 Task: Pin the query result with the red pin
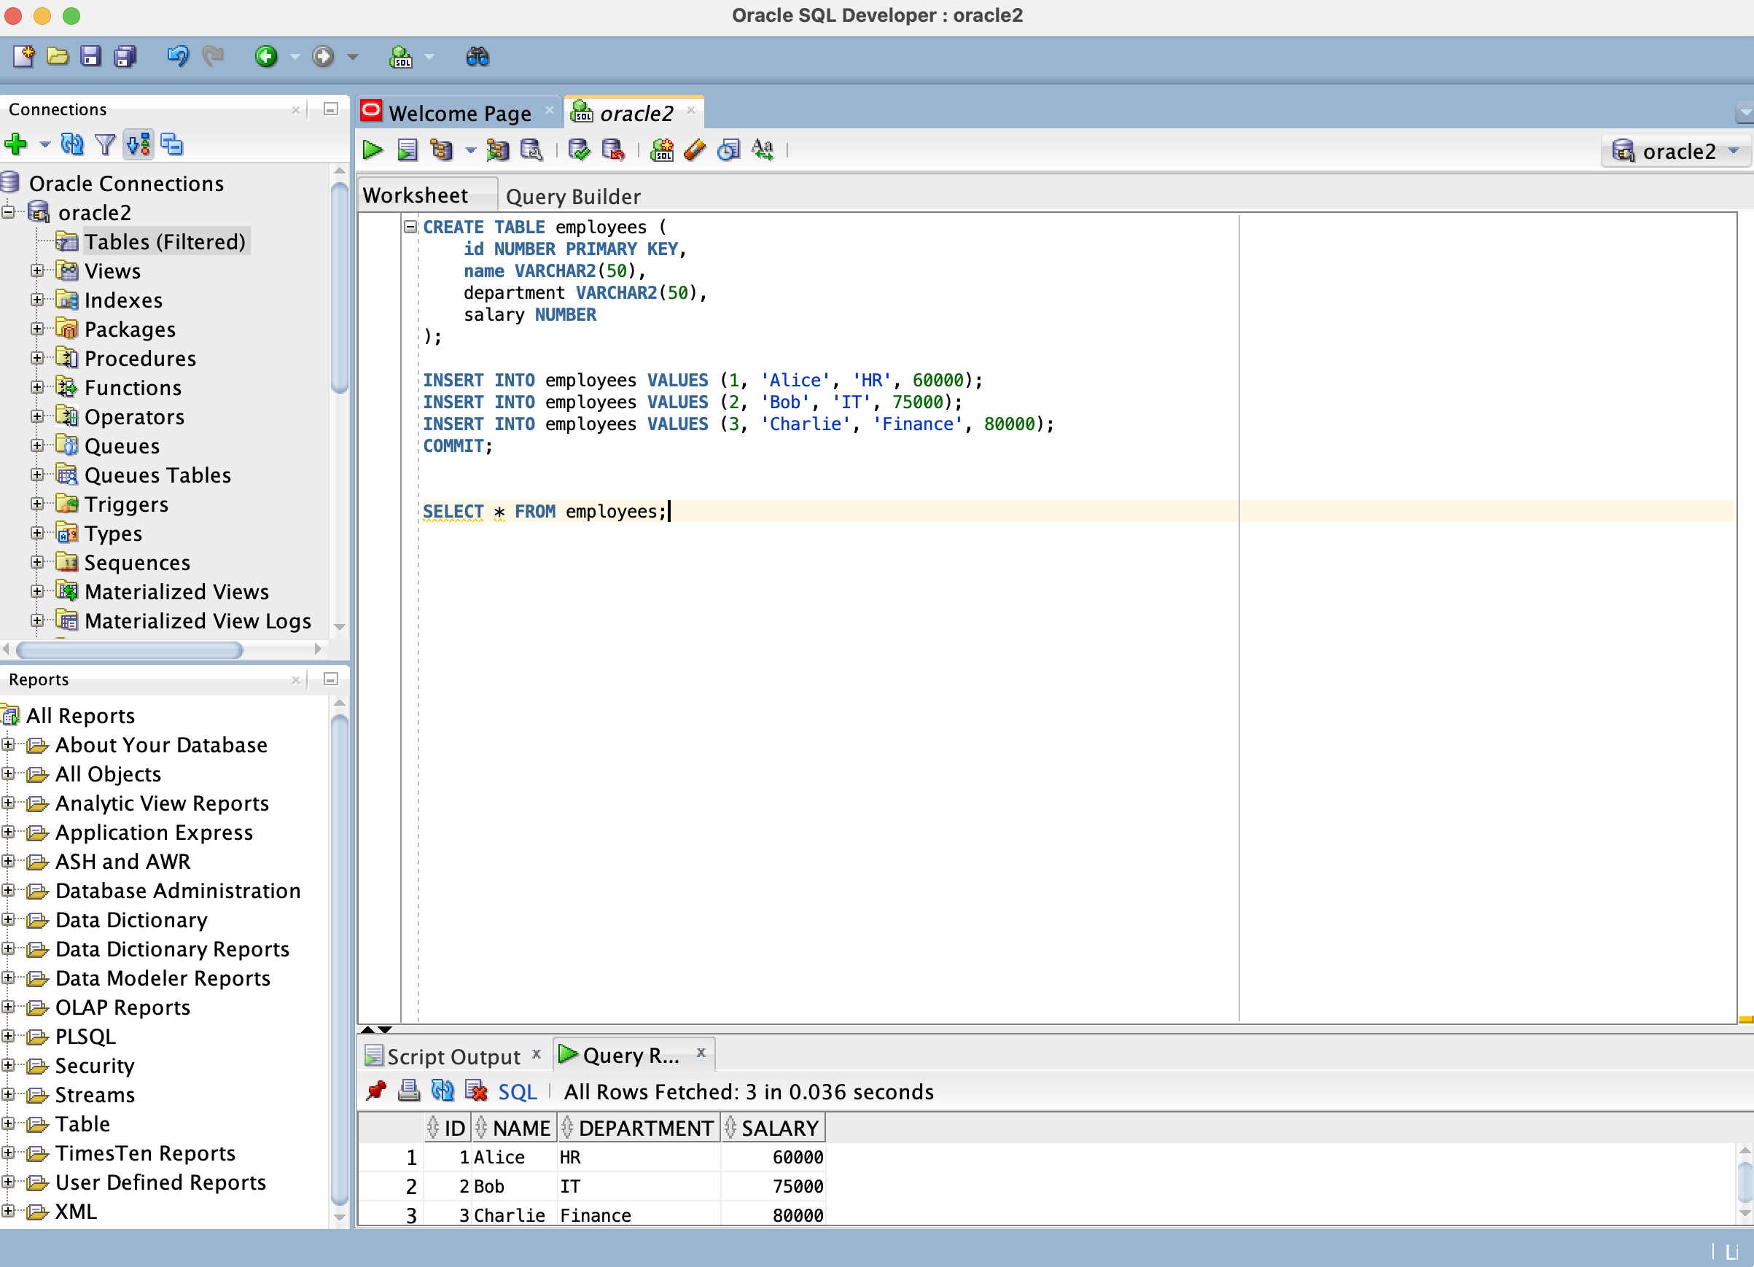pos(376,1091)
